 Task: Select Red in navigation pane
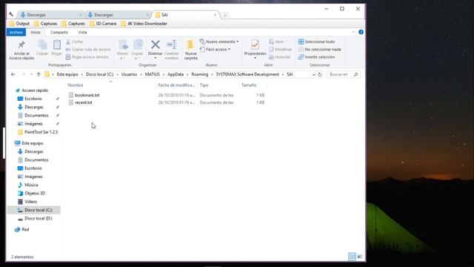[25, 229]
